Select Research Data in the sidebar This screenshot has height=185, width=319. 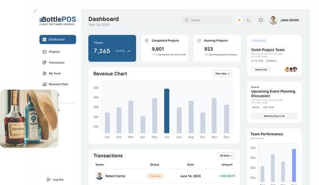tap(55, 84)
